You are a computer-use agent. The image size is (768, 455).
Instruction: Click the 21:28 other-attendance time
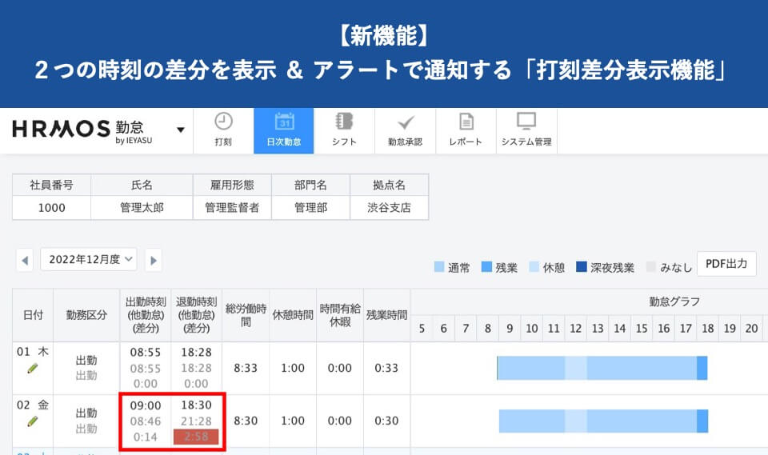[197, 421]
